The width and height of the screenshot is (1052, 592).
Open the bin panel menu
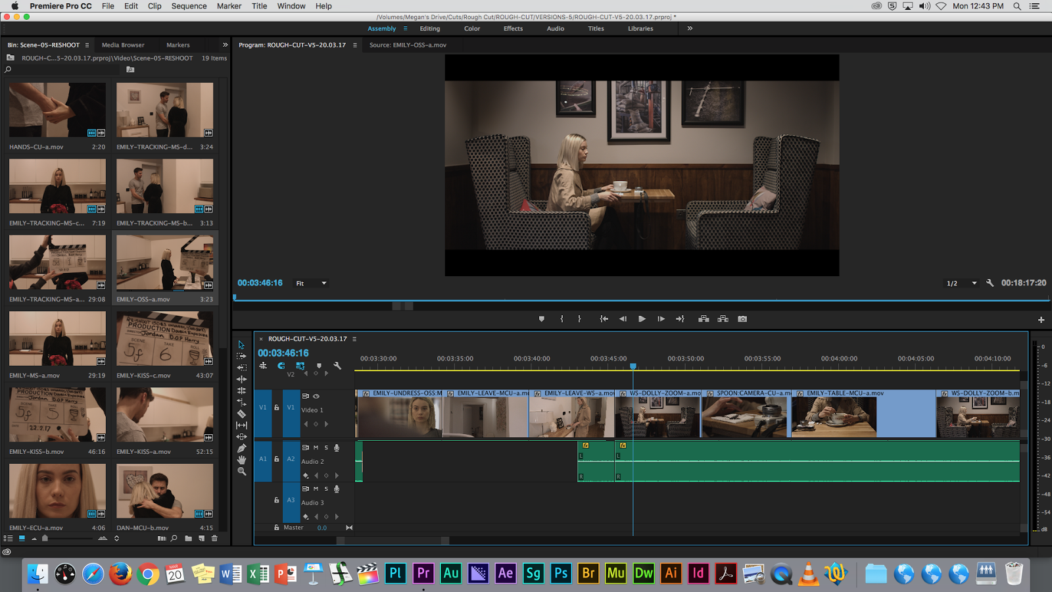pos(87,45)
